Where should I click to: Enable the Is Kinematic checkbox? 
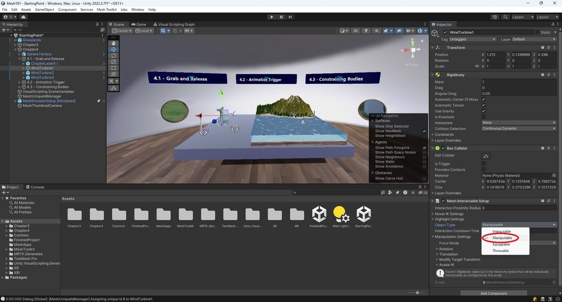tap(484, 117)
